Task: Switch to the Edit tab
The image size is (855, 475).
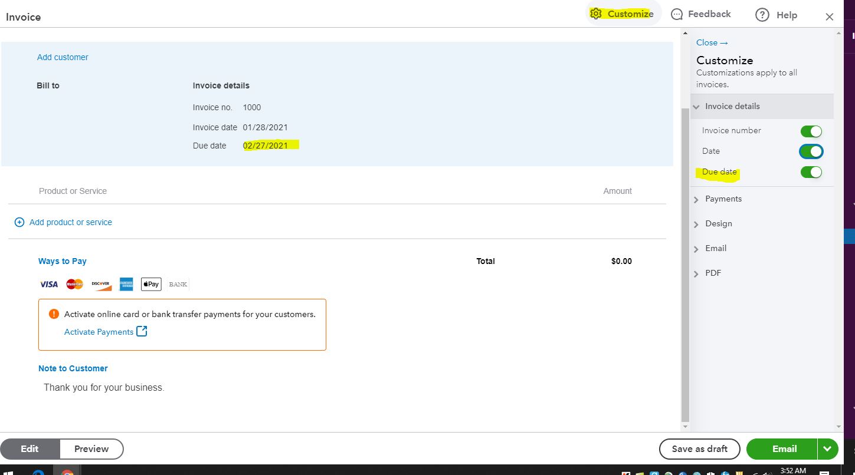Action: pyautogui.click(x=30, y=449)
